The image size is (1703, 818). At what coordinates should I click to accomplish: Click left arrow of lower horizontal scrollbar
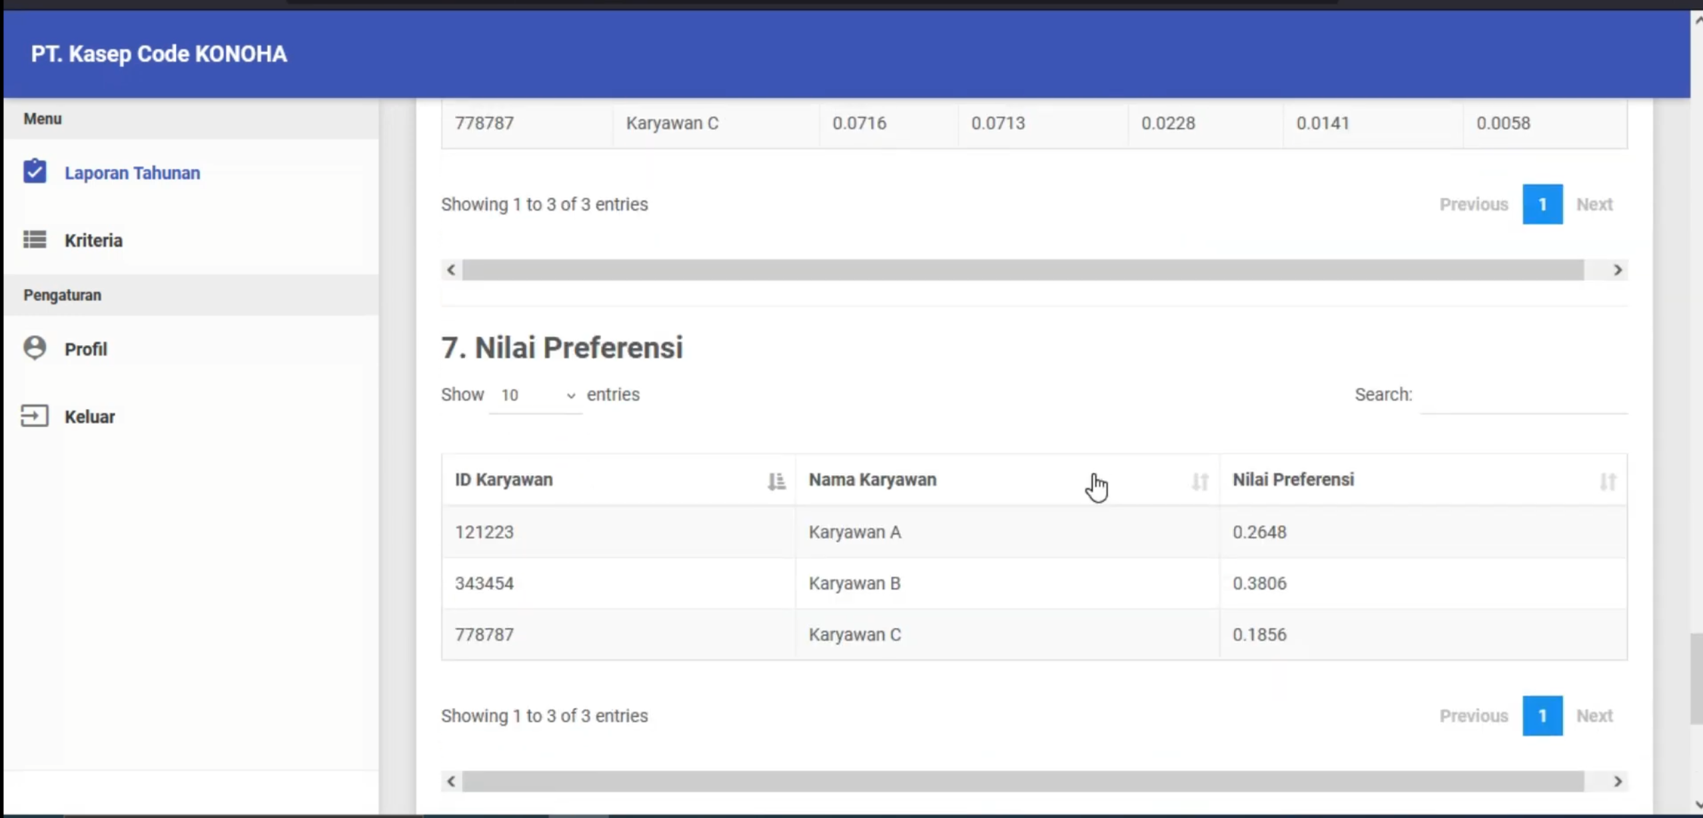[x=451, y=781]
